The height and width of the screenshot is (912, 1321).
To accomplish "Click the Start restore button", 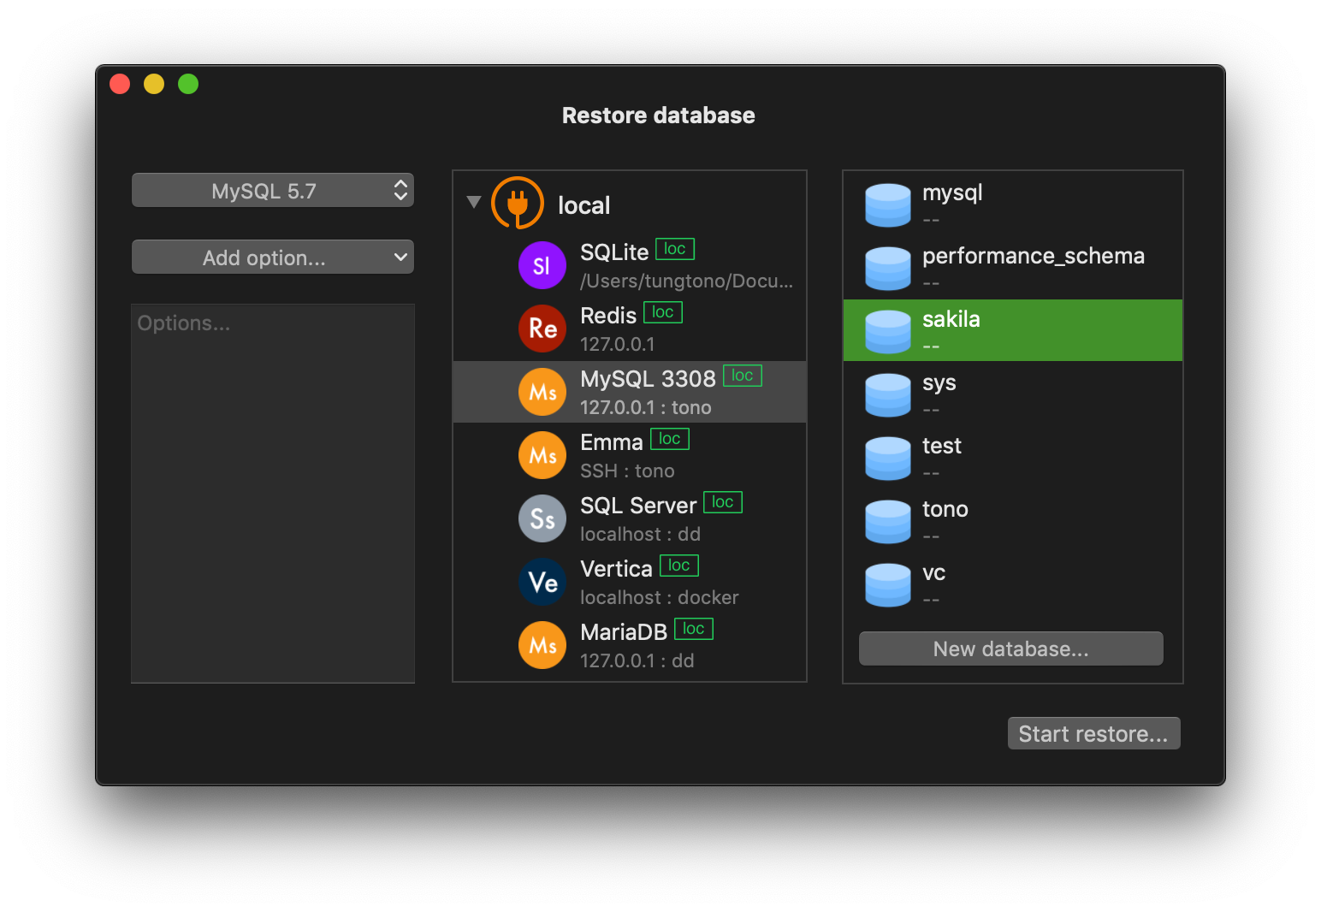I will pos(1093,733).
